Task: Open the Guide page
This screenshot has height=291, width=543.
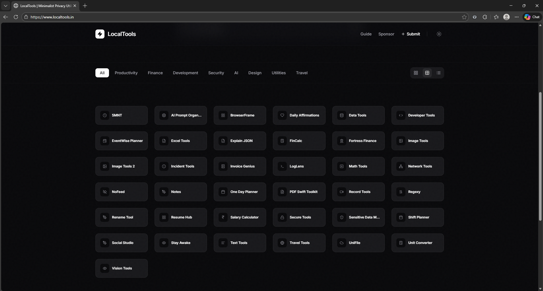Action: pos(366,34)
